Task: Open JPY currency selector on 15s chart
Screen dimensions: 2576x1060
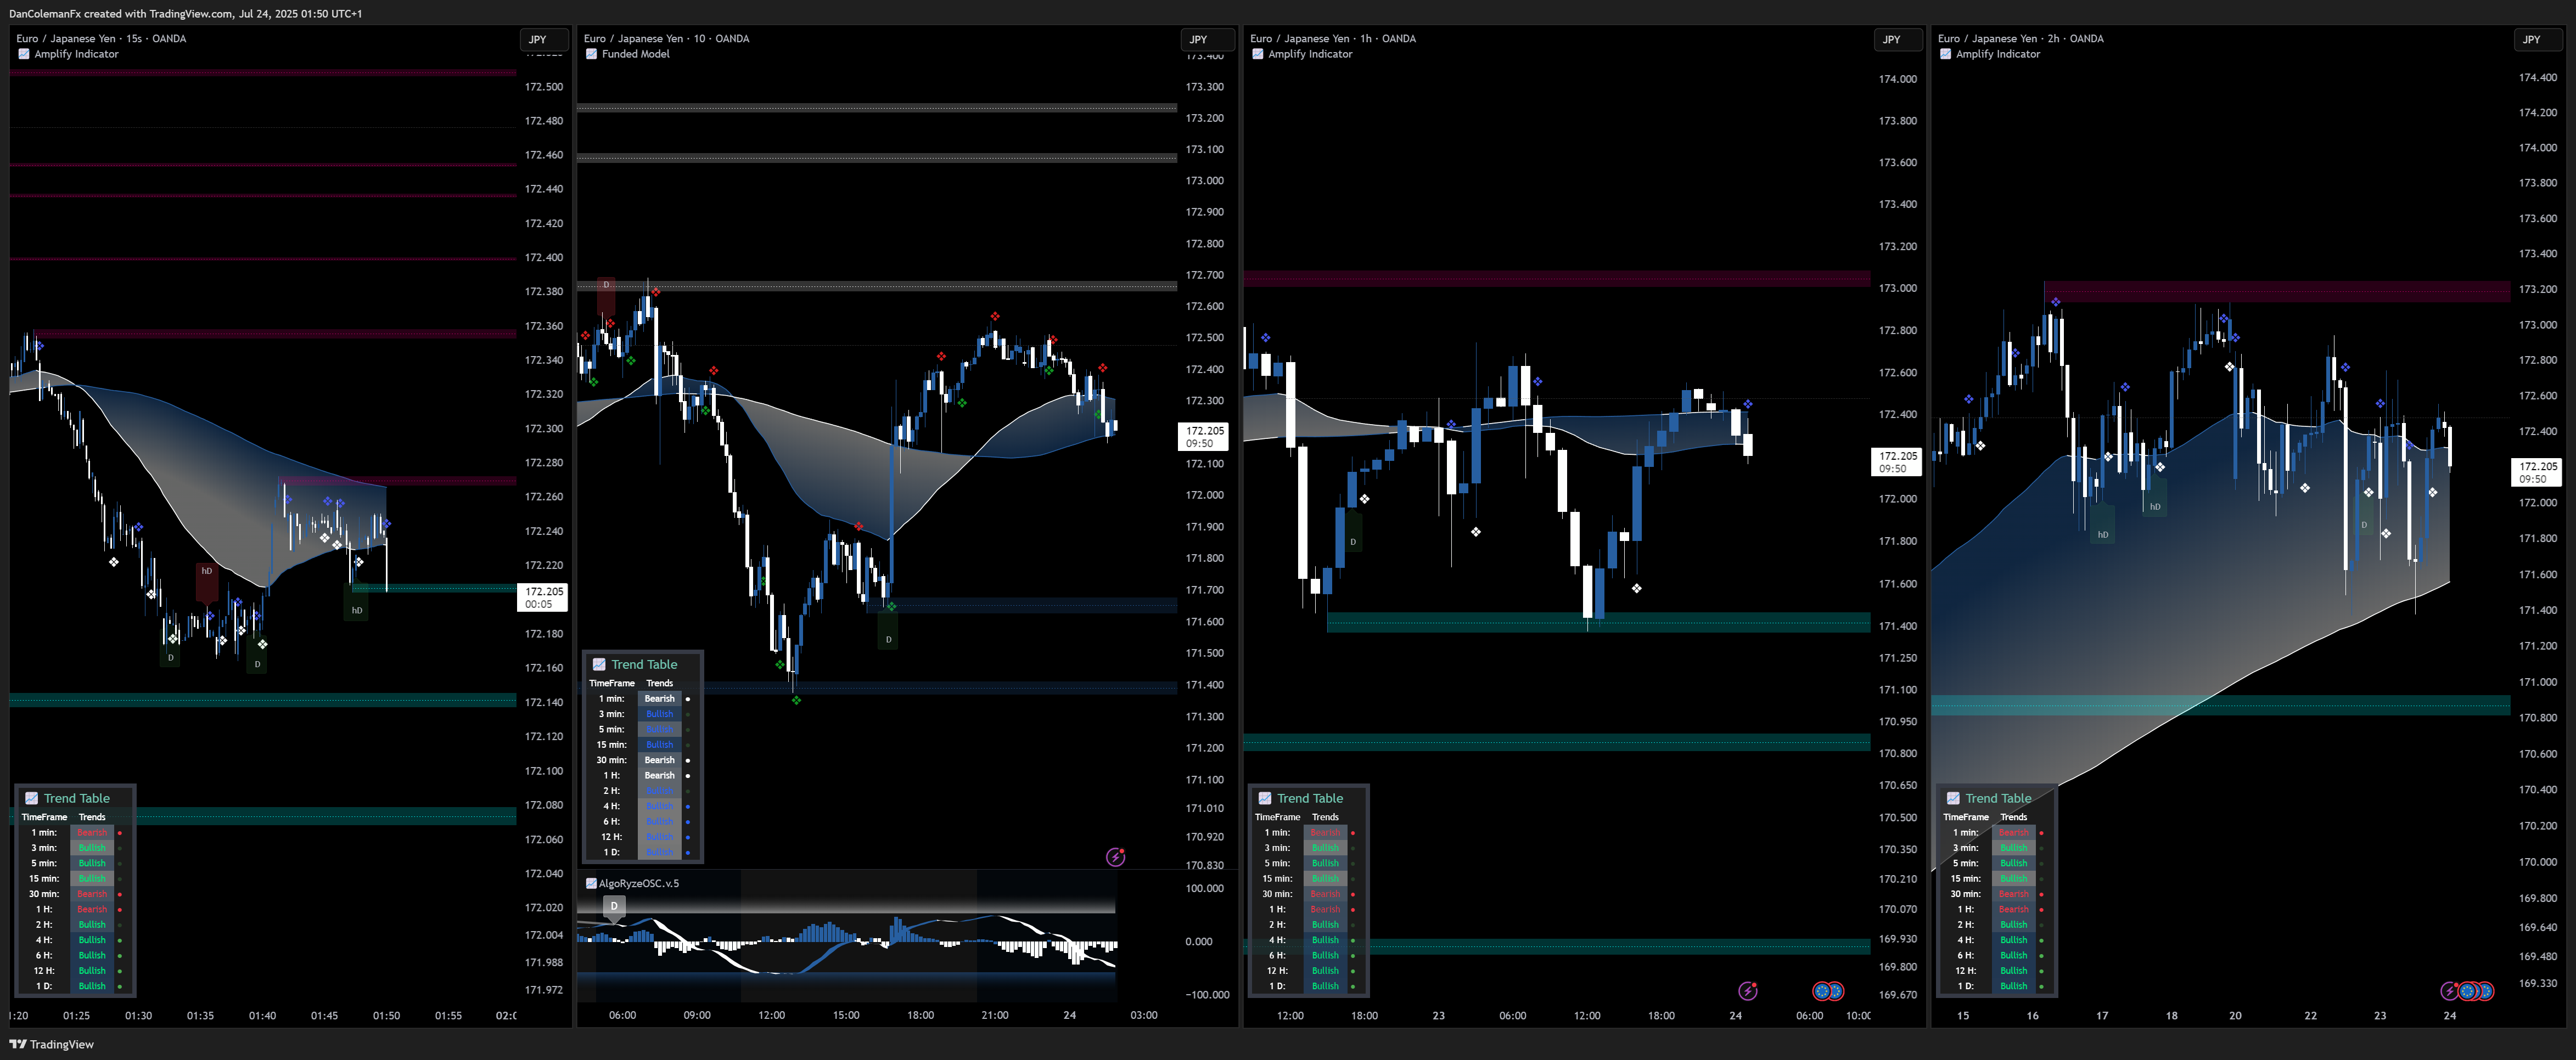Action: tap(543, 39)
